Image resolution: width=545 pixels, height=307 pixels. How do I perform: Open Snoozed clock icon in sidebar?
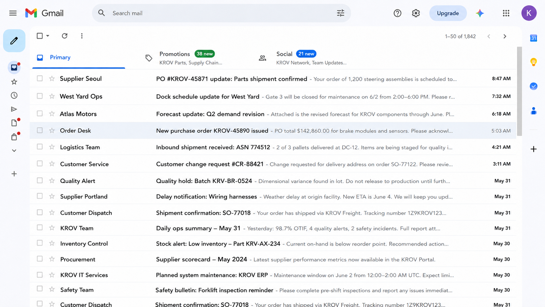coord(14,96)
